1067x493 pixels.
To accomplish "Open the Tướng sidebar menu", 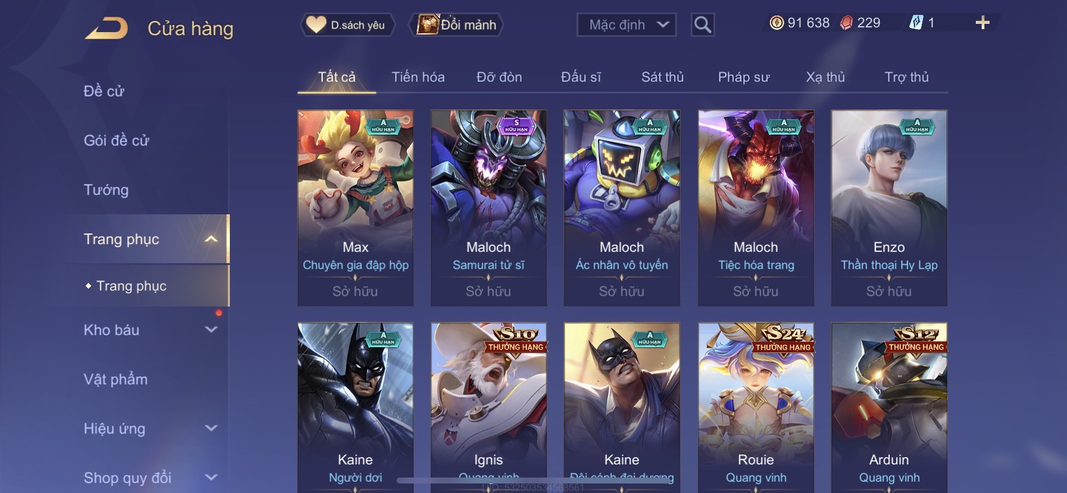I will pos(106,190).
